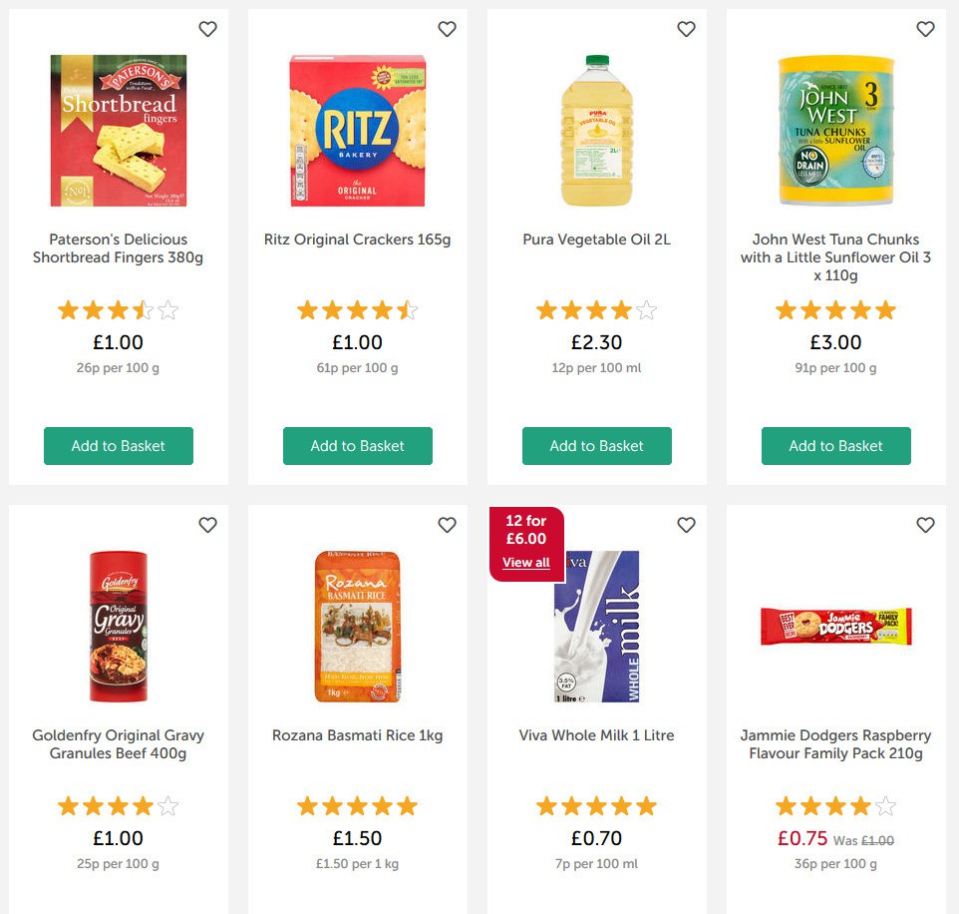The image size is (959, 914).
Task: Add John West Tuna Chunks to Basket
Action: point(835,446)
